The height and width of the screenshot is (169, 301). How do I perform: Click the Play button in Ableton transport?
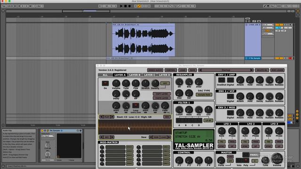point(121,6)
